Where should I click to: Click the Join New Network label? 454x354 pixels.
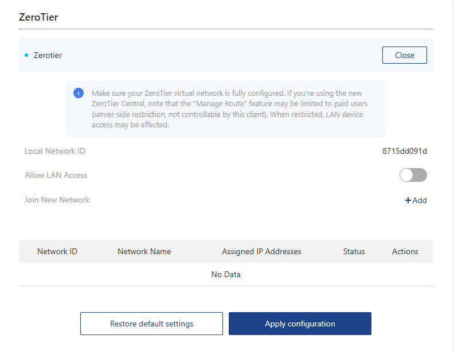coord(57,200)
